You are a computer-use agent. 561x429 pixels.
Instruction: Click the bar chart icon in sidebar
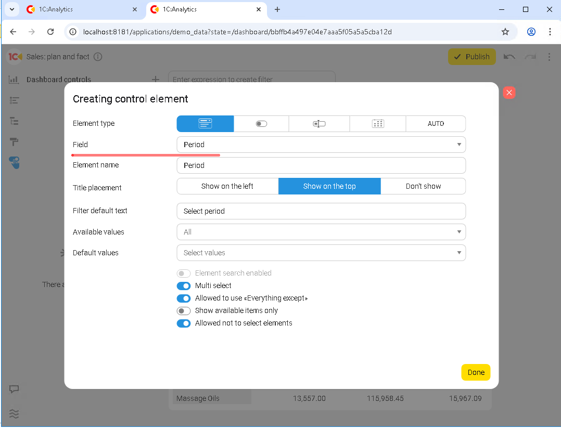pyautogui.click(x=14, y=80)
